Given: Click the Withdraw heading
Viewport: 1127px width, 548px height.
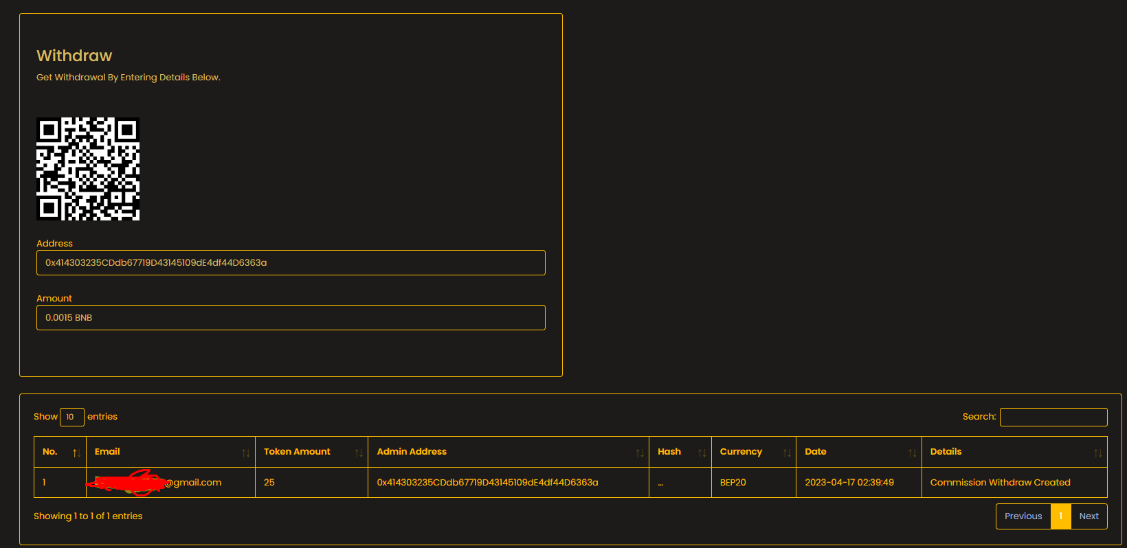Looking at the screenshot, I should [74, 56].
